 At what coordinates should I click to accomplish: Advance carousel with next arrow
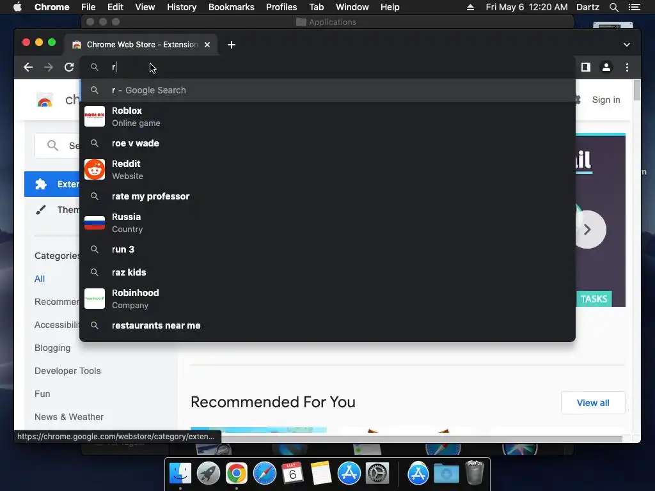coord(587,230)
